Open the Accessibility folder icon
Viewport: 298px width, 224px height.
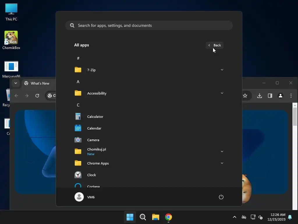click(78, 93)
